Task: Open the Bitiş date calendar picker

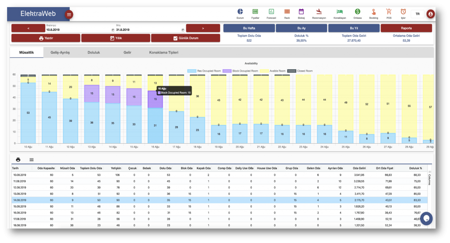Action: 183,30
